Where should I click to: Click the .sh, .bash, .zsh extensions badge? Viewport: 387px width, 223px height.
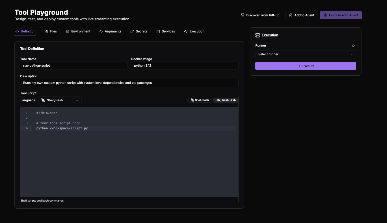pyautogui.click(x=226, y=100)
